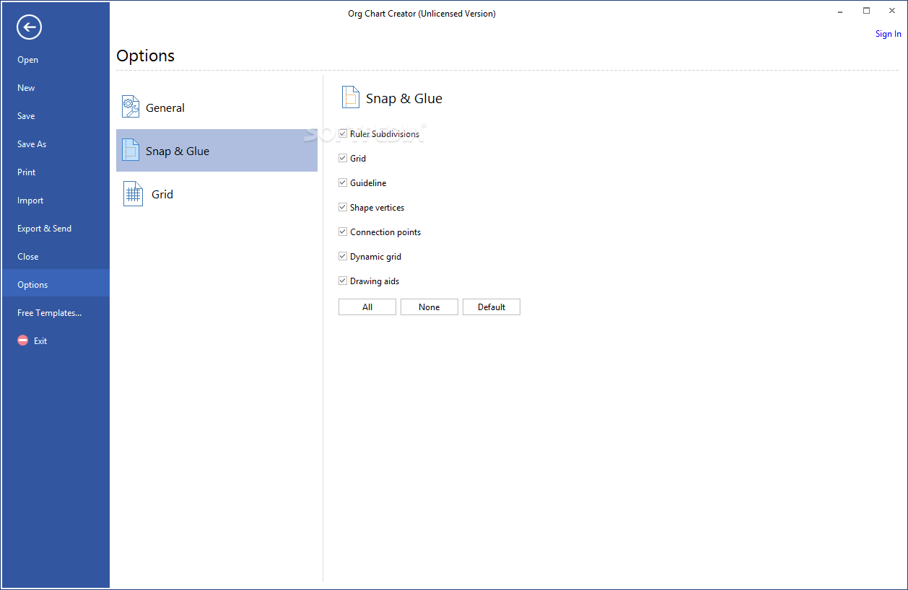This screenshot has height=590, width=908.
Task: Click the General settings page icon
Action: (x=131, y=107)
